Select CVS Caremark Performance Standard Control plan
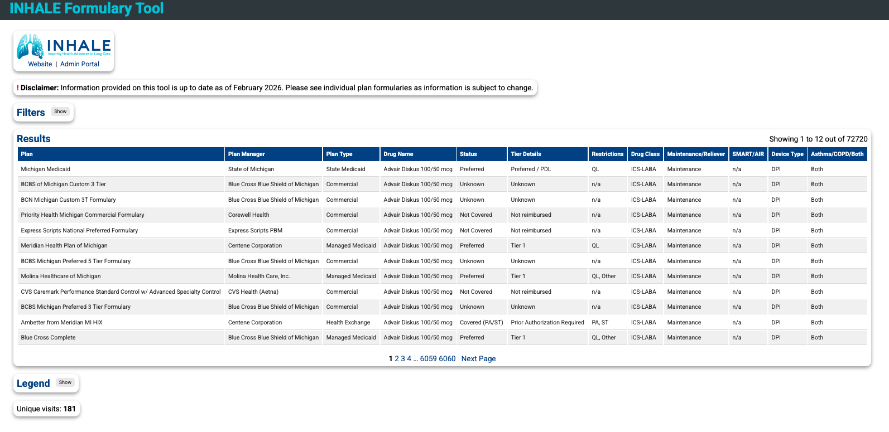889x432 pixels. click(x=443, y=292)
